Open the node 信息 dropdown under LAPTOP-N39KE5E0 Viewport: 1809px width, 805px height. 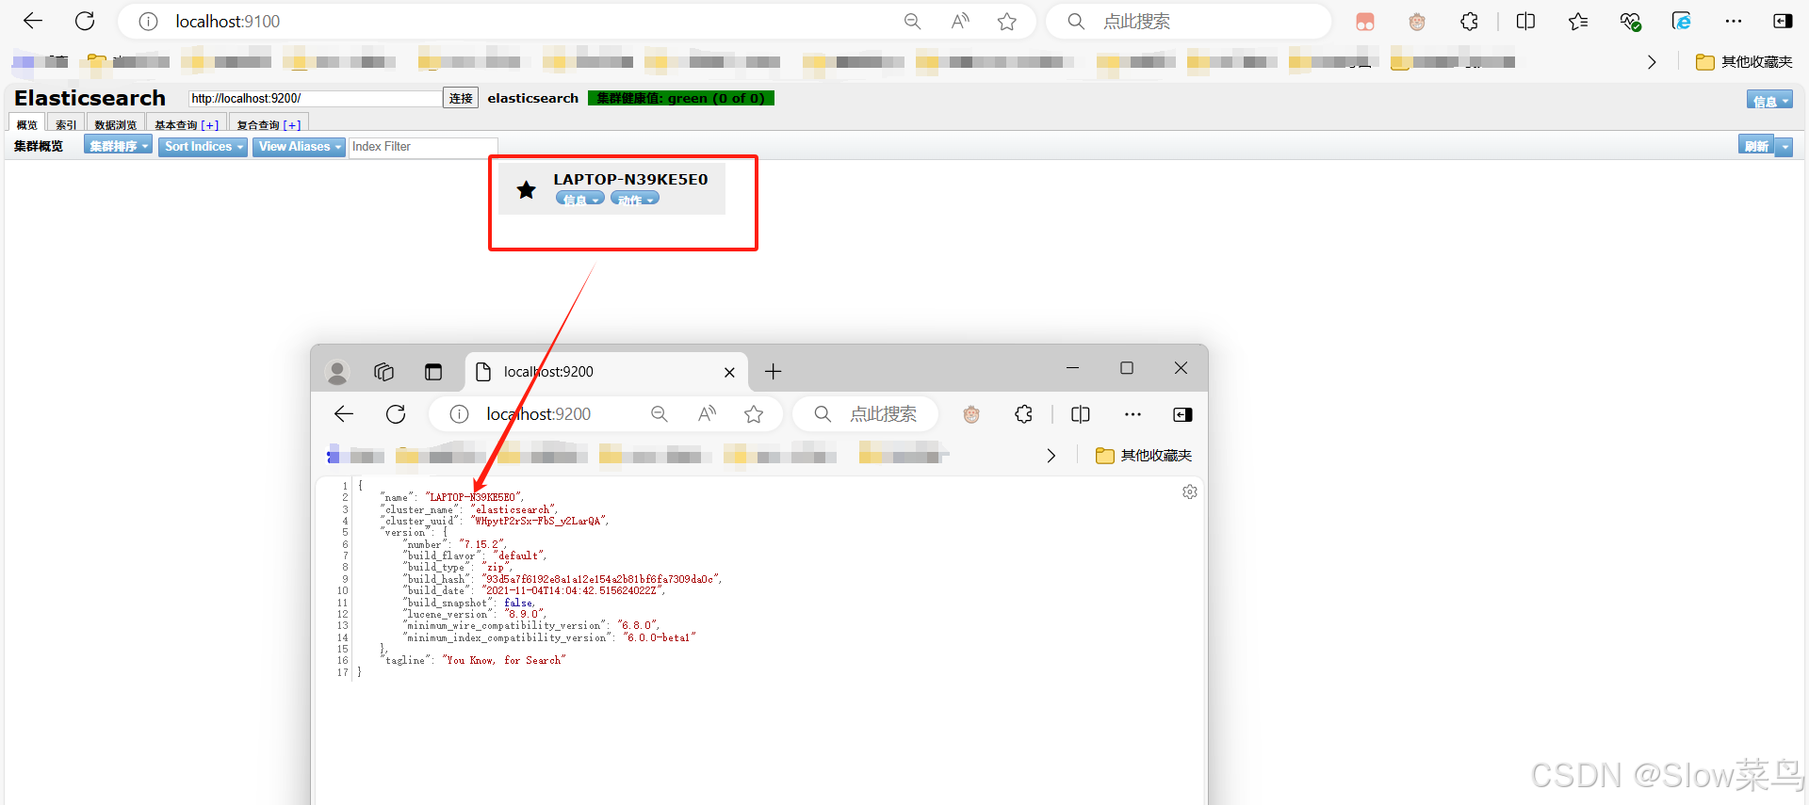click(x=580, y=199)
